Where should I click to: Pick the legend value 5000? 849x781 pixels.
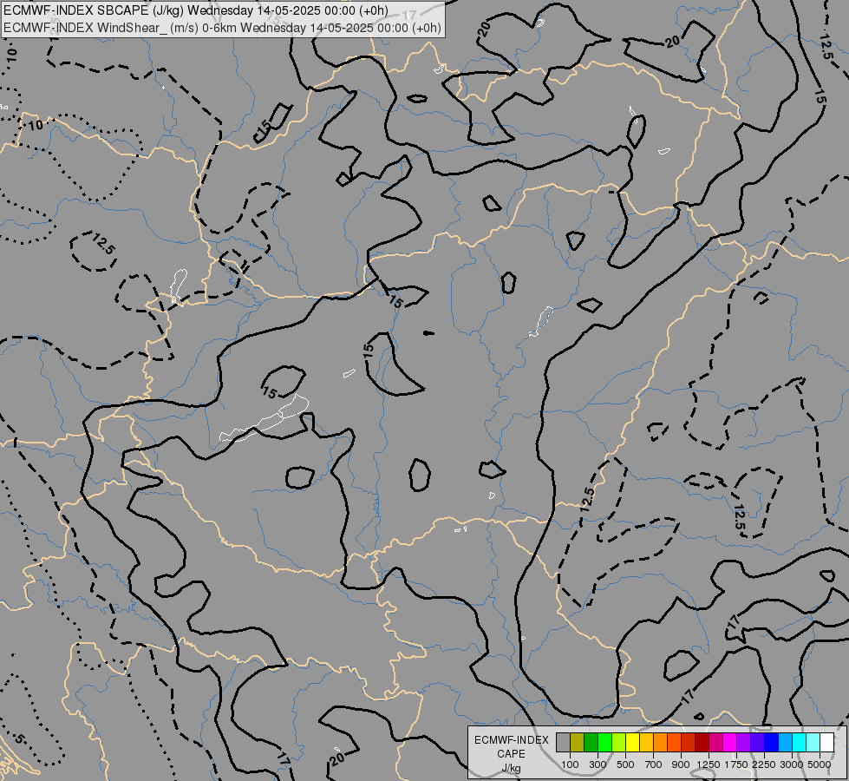(820, 765)
